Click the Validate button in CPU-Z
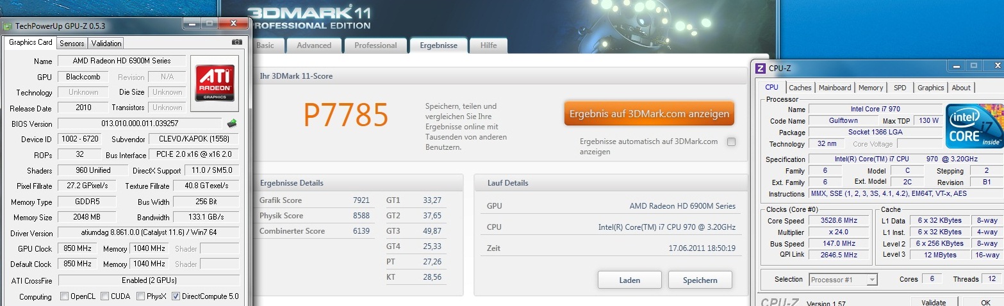Image resolution: width=1004 pixels, height=306 pixels. point(934,302)
